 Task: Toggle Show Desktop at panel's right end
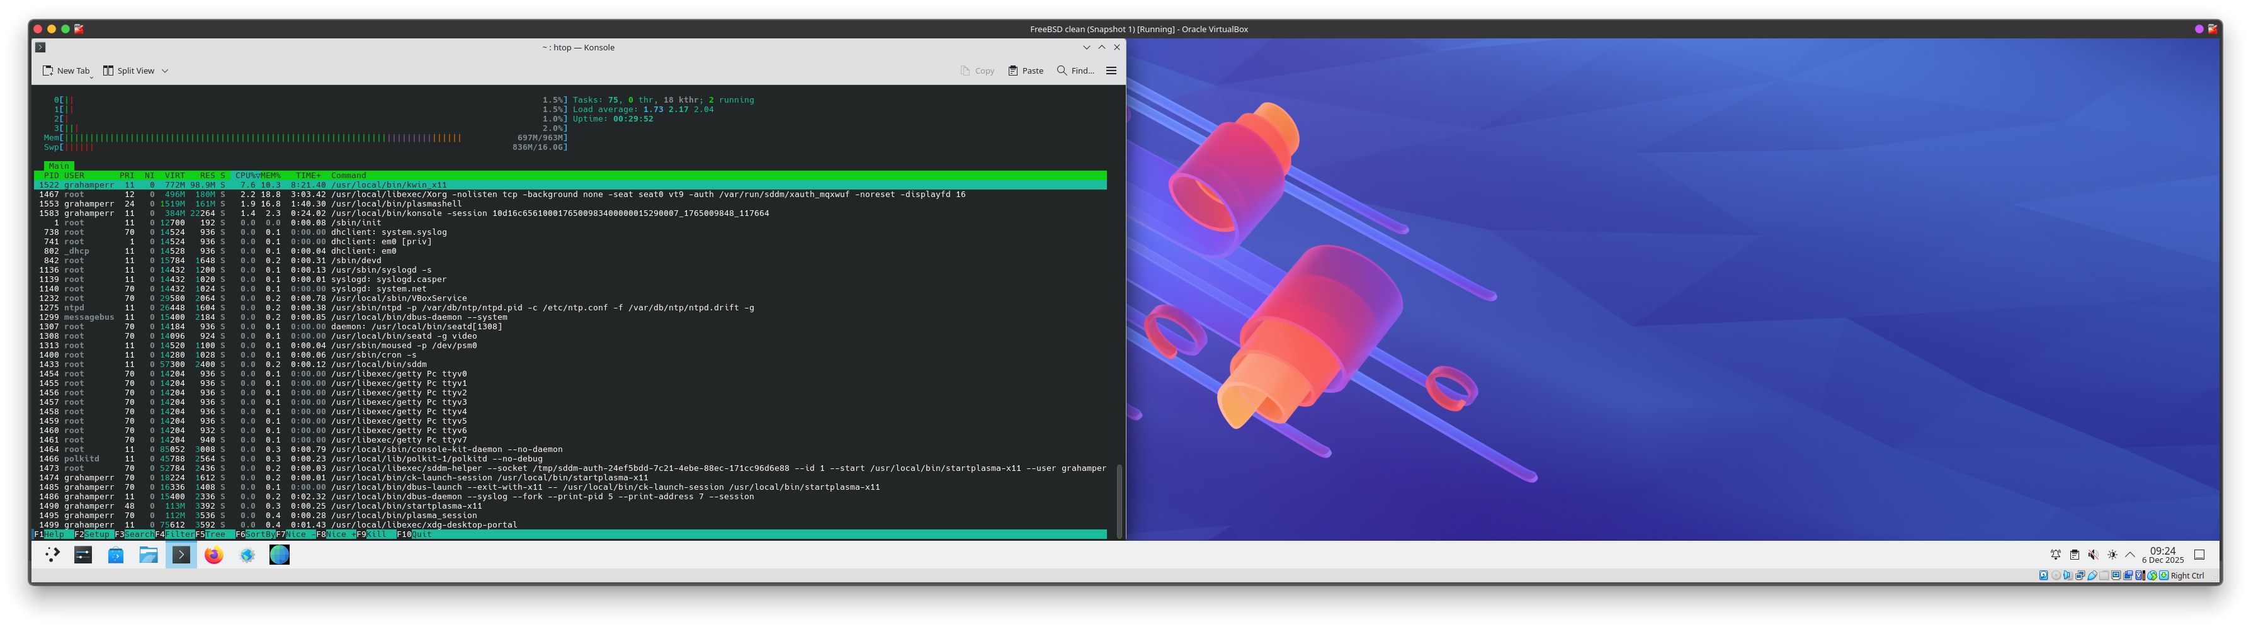[x=2199, y=555]
